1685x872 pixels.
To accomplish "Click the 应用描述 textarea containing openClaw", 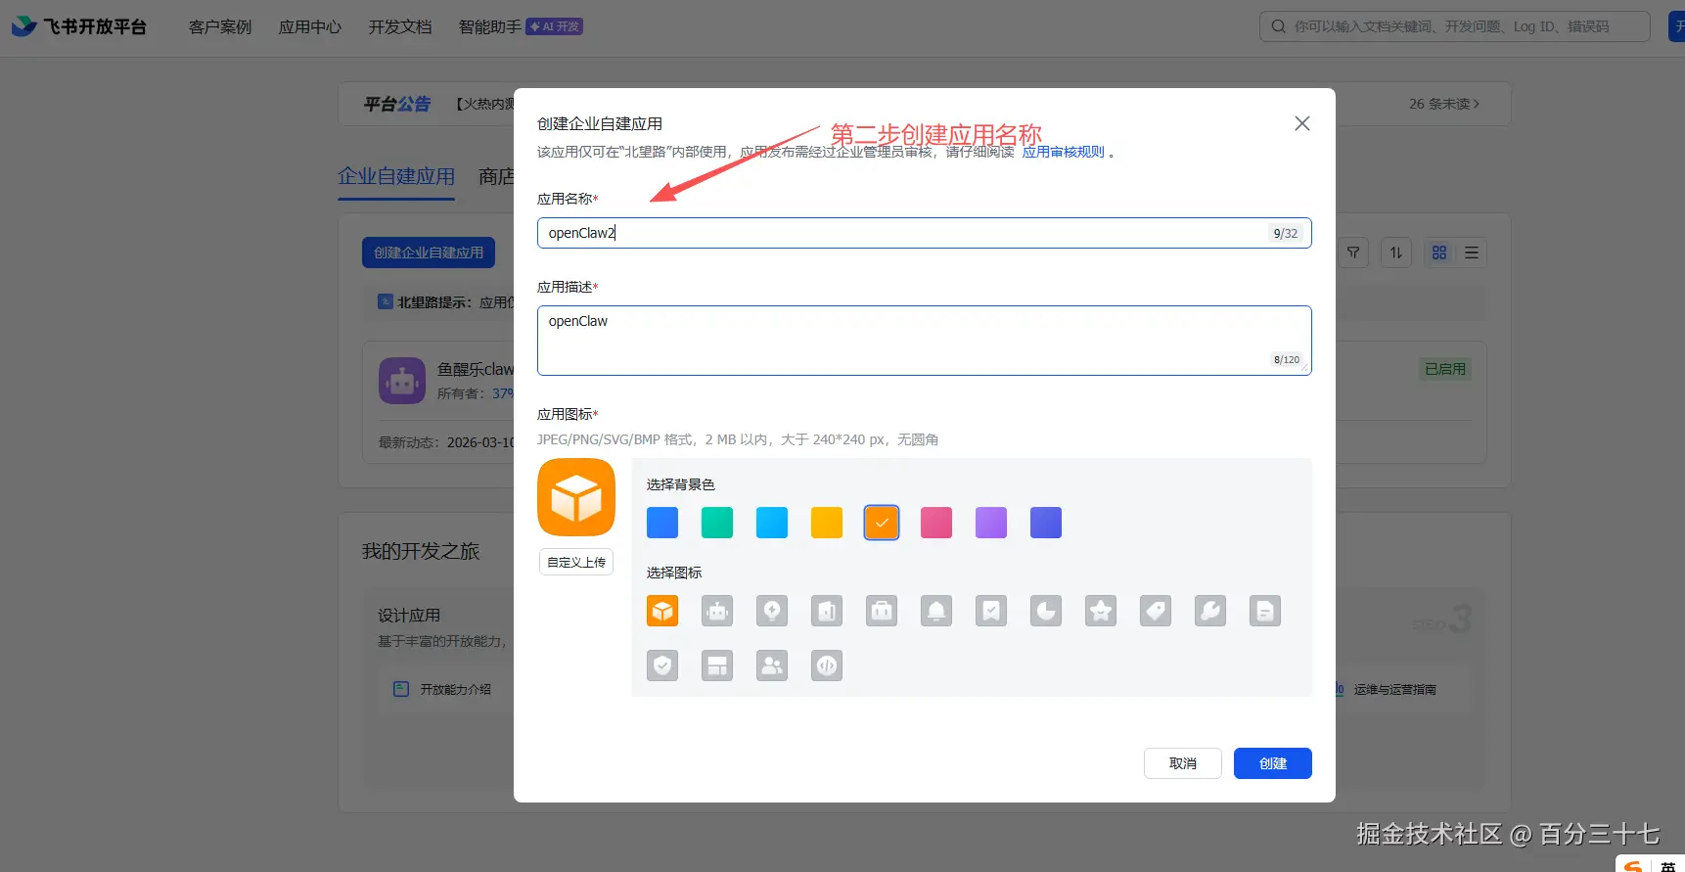I will pos(924,341).
